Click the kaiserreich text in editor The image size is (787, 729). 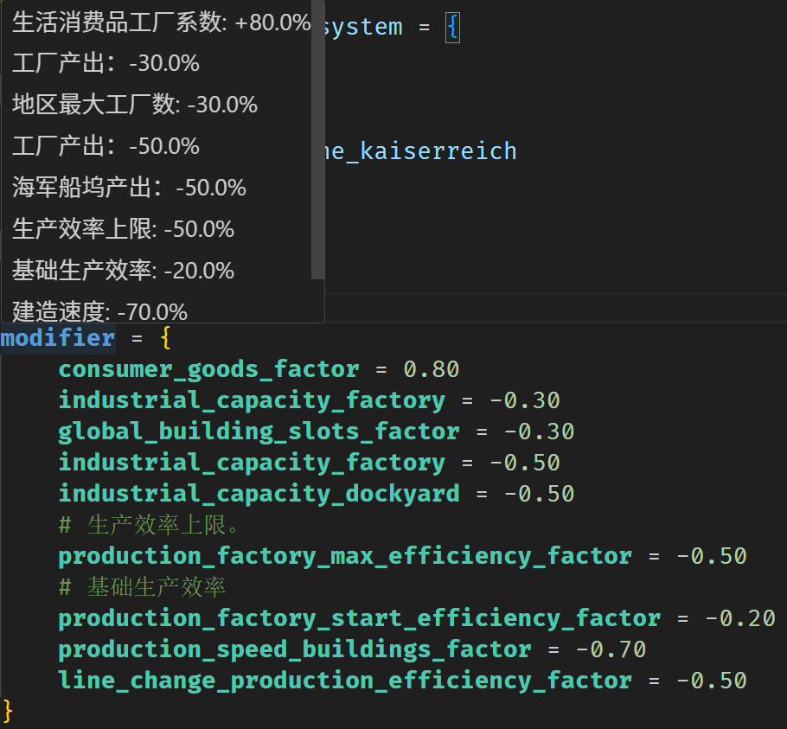click(438, 151)
